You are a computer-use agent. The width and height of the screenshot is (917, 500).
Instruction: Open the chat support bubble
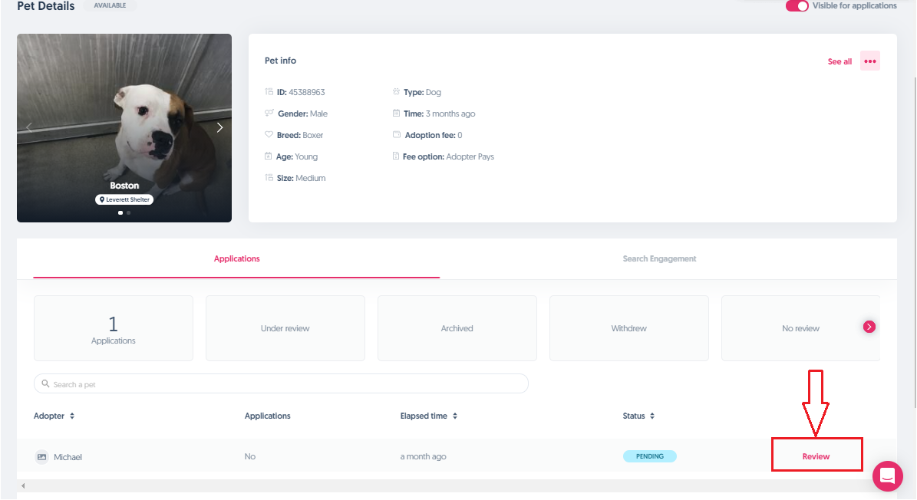(x=887, y=475)
